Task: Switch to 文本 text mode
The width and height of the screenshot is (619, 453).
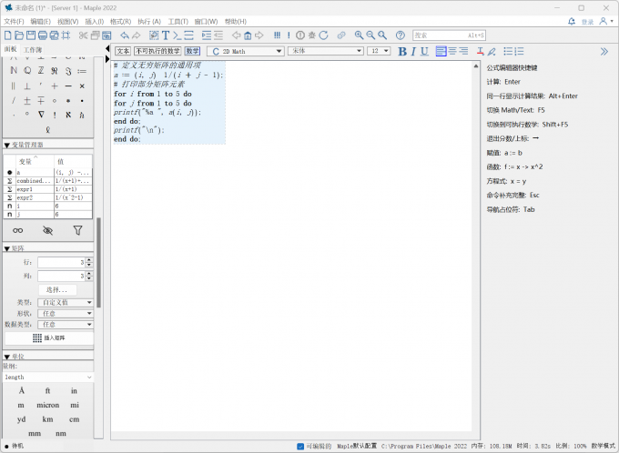Action: [x=123, y=51]
